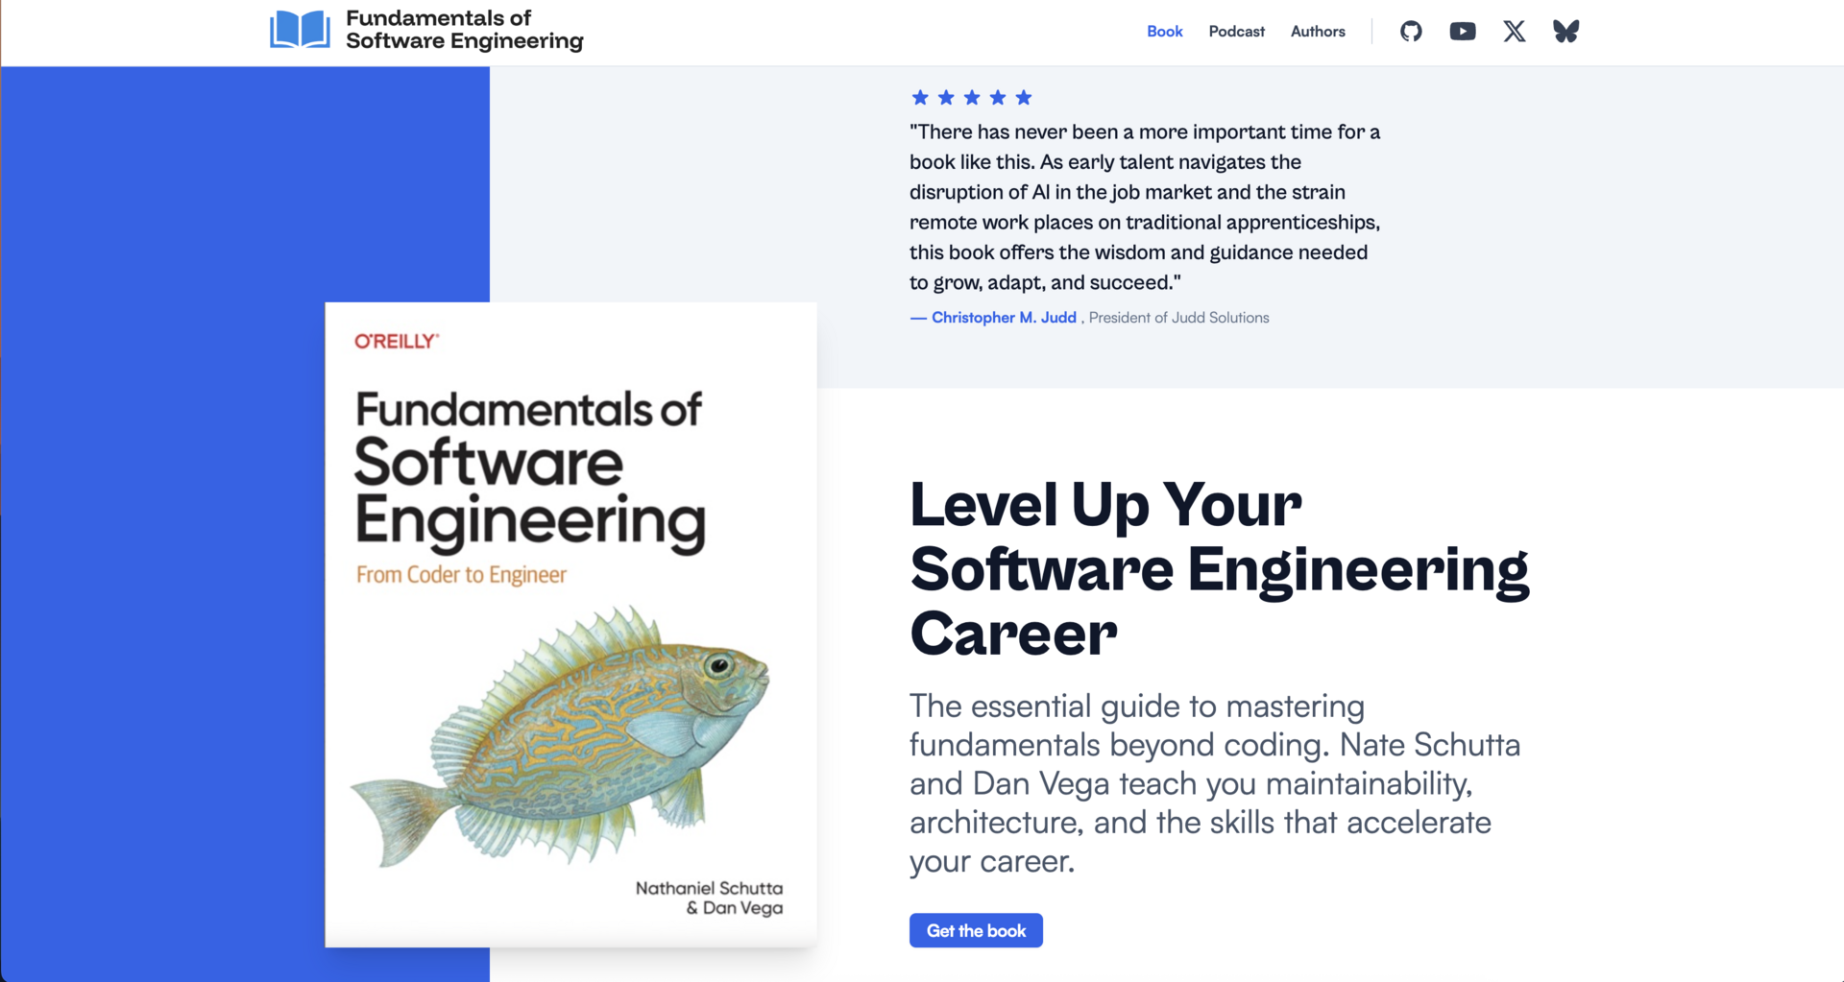The height and width of the screenshot is (982, 1844).
Task: Click the middle rating star
Action: point(971,97)
